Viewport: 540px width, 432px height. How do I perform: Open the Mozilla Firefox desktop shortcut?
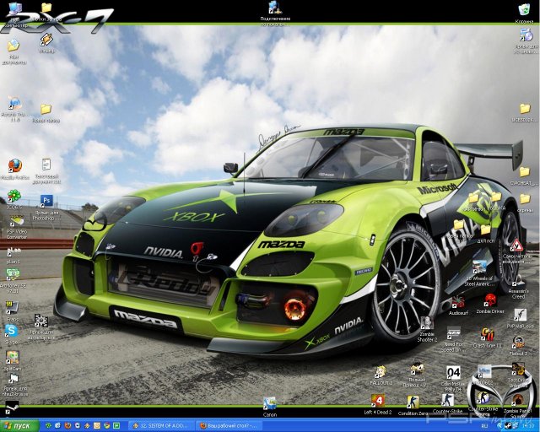[14, 166]
